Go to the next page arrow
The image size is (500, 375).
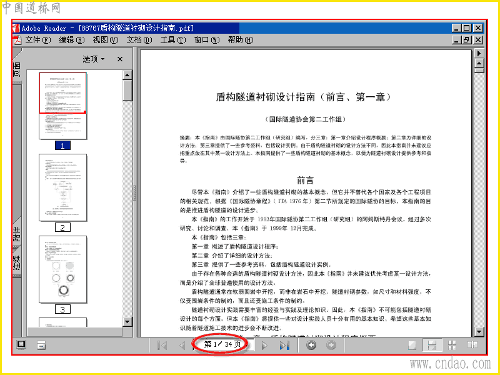point(264,346)
